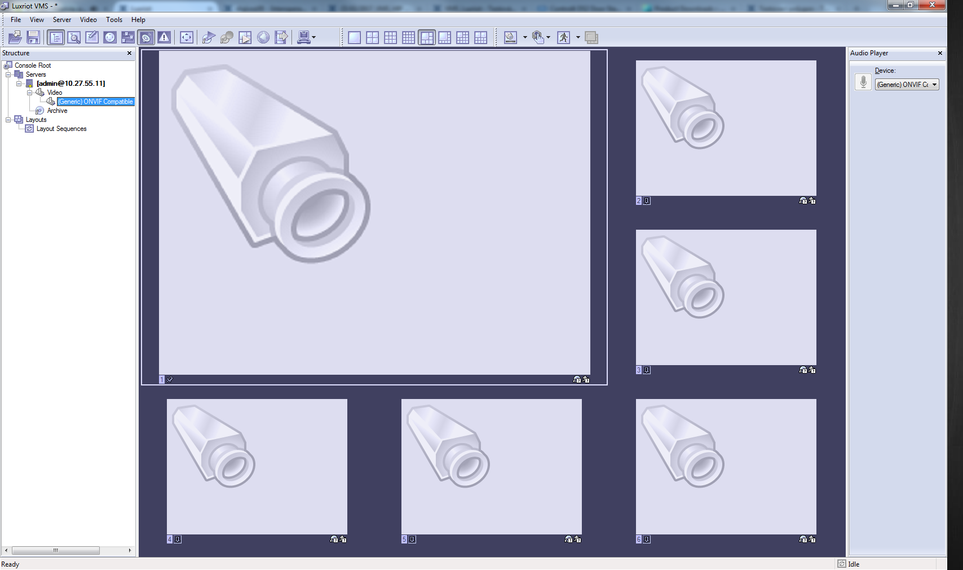The width and height of the screenshot is (963, 570).
Task: Toggle the Audio Player panel toolbar button
Action: pos(146,38)
